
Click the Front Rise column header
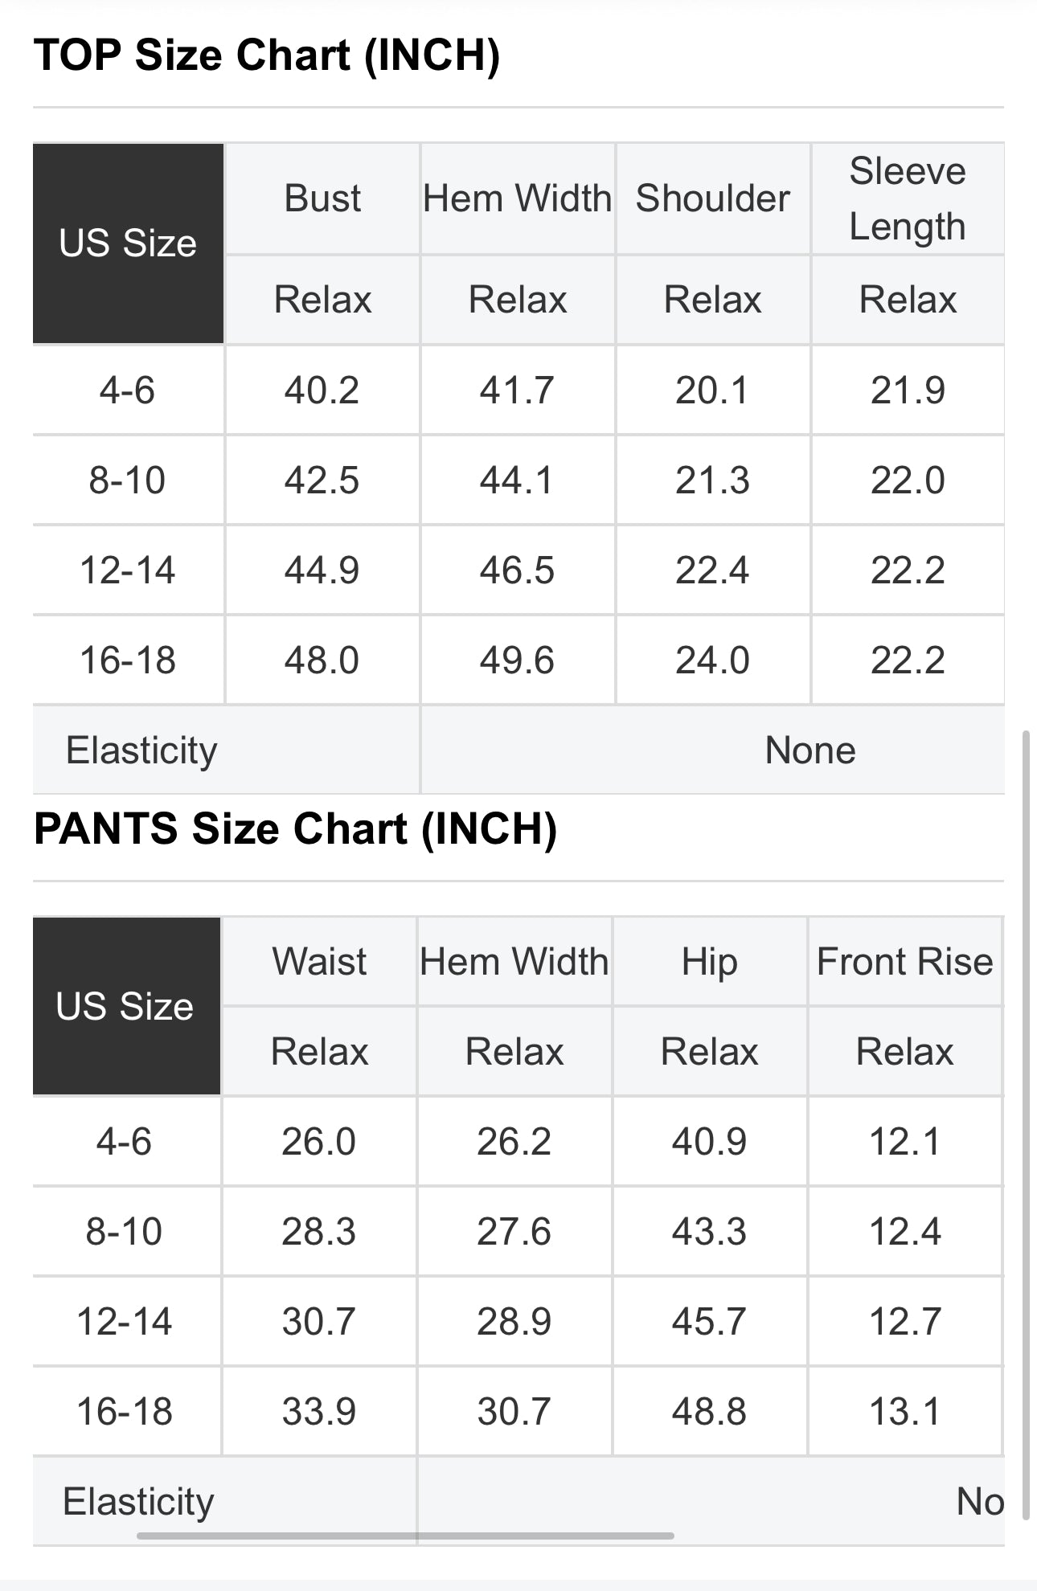click(x=904, y=961)
